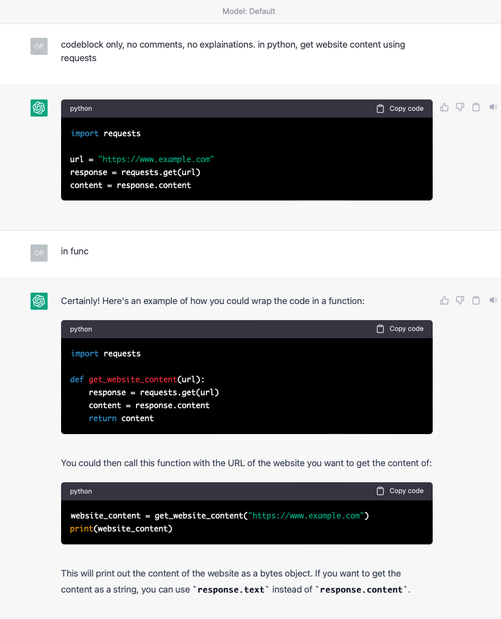The width and height of the screenshot is (501, 619).
Task: Click the inline response.text code
Action: click(x=231, y=590)
